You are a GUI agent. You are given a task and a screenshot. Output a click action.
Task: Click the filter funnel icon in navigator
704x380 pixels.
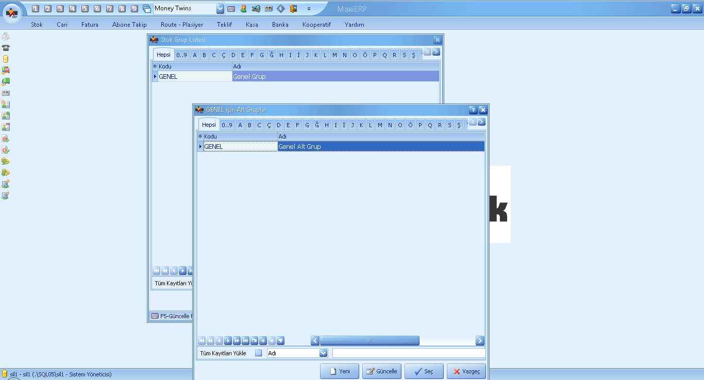click(x=280, y=340)
